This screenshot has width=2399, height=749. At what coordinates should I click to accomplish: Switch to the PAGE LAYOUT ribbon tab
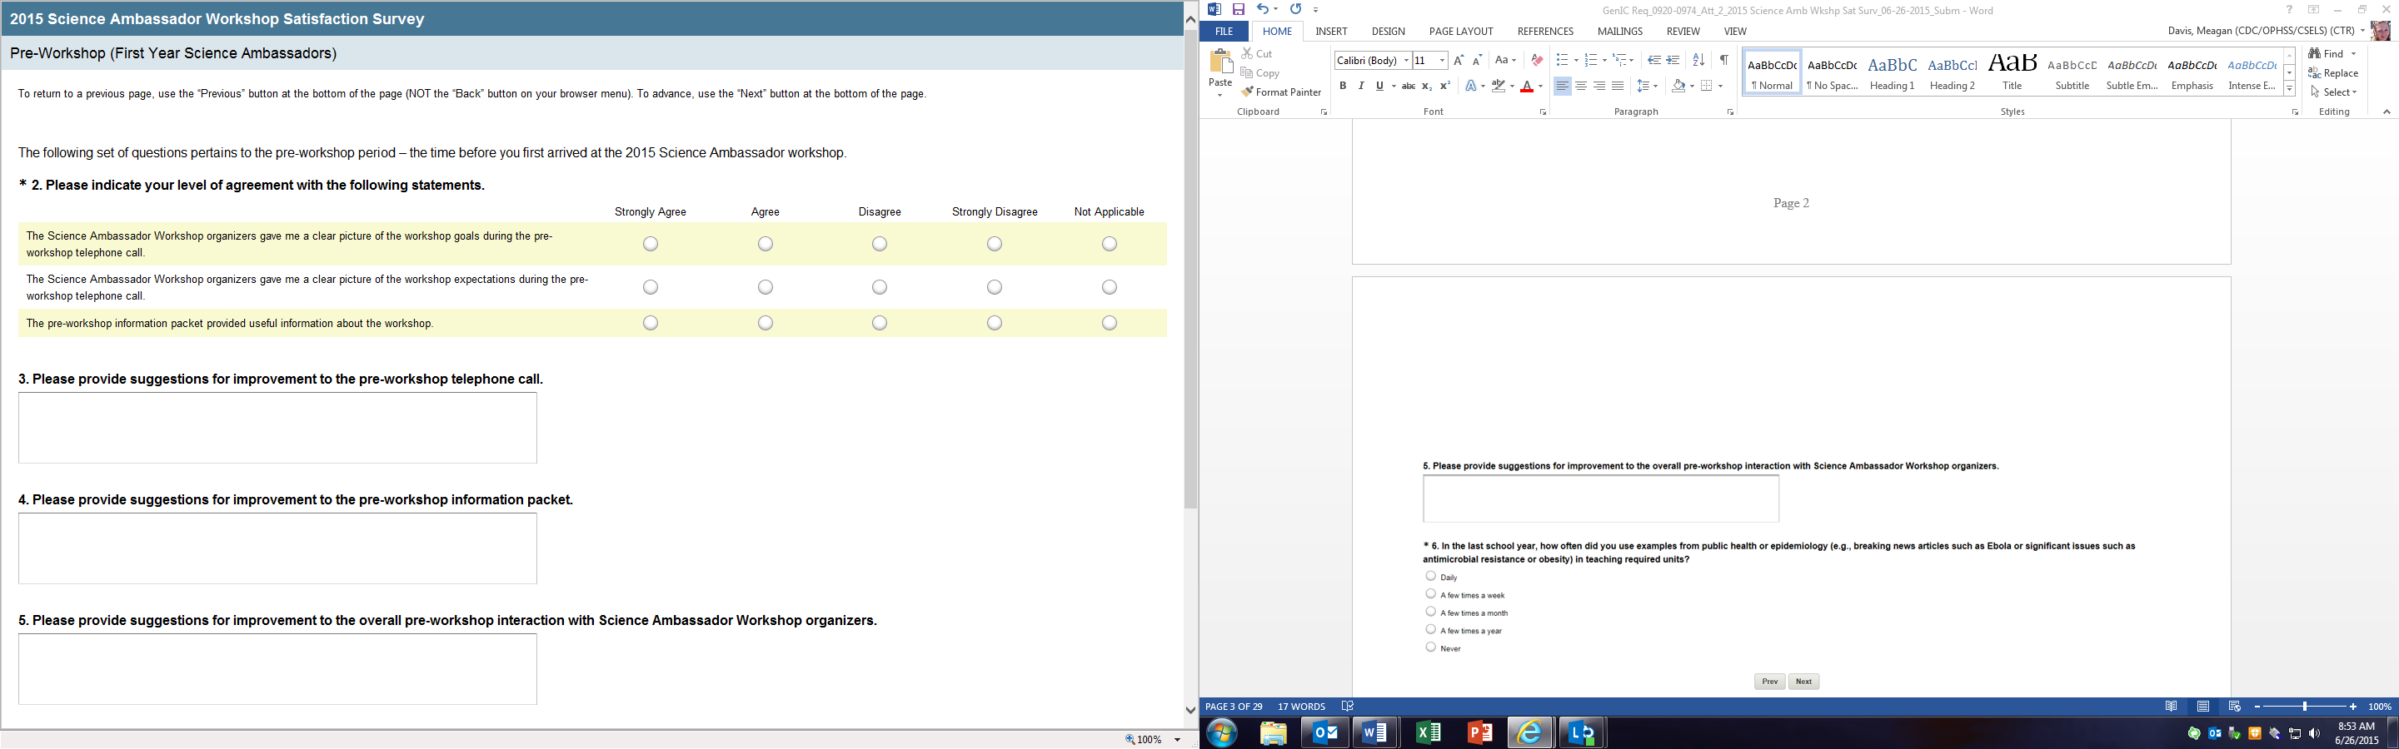1460,32
